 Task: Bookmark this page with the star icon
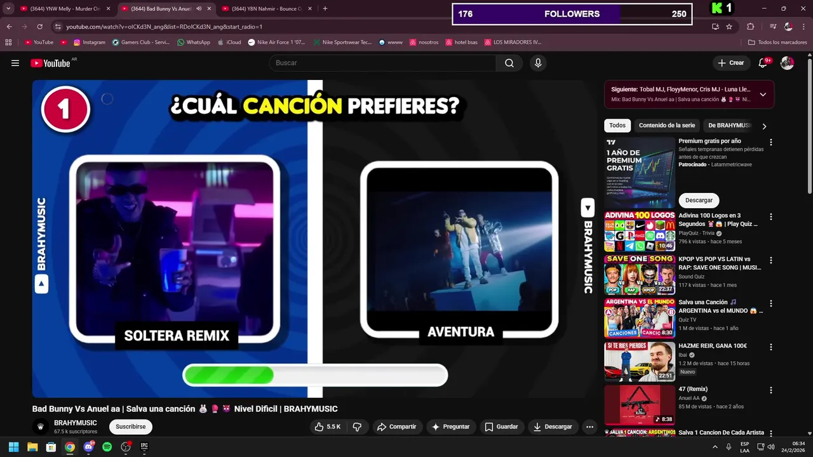(x=729, y=27)
